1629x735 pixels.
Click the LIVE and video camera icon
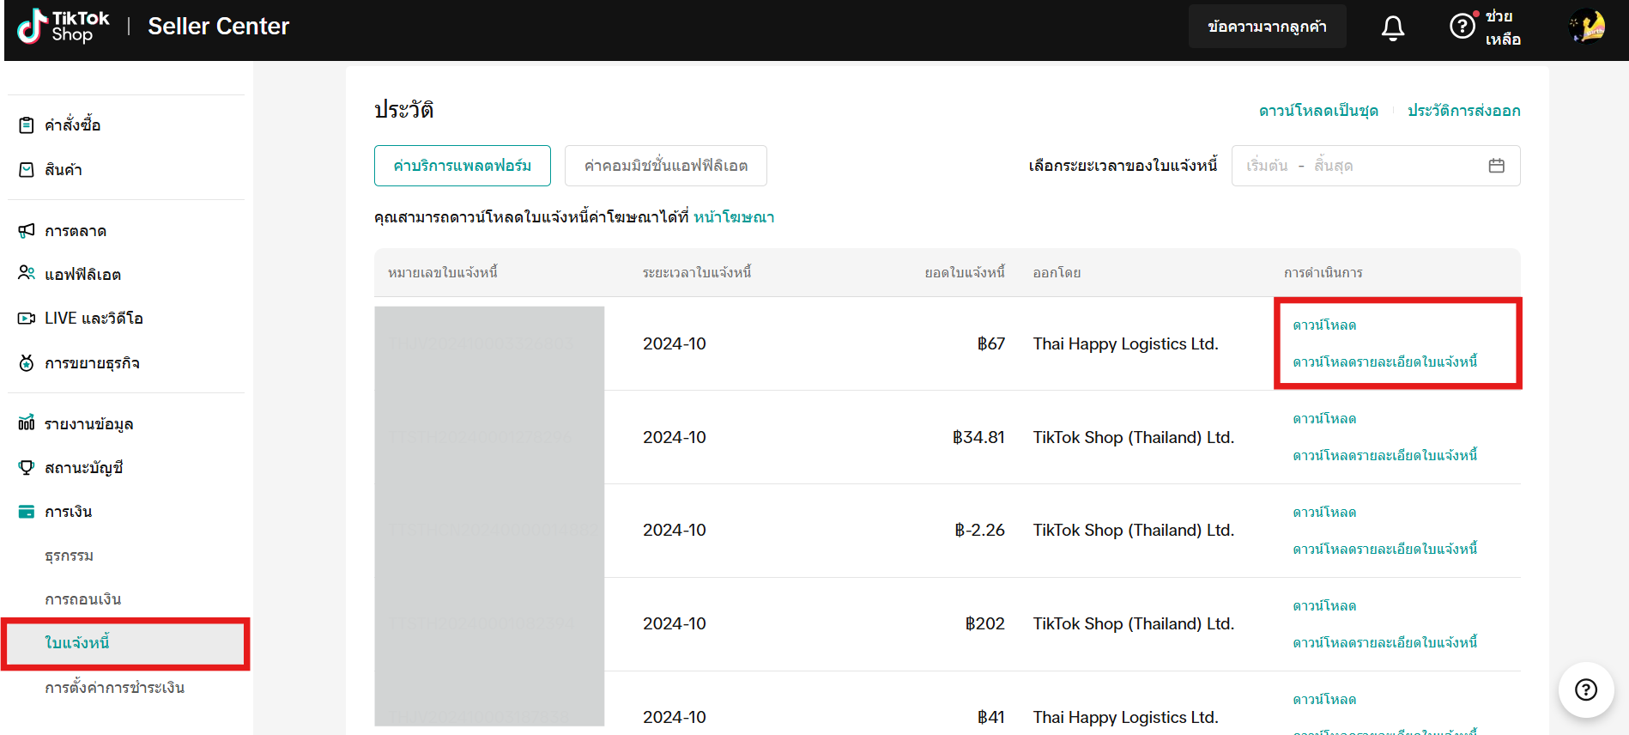point(27,319)
